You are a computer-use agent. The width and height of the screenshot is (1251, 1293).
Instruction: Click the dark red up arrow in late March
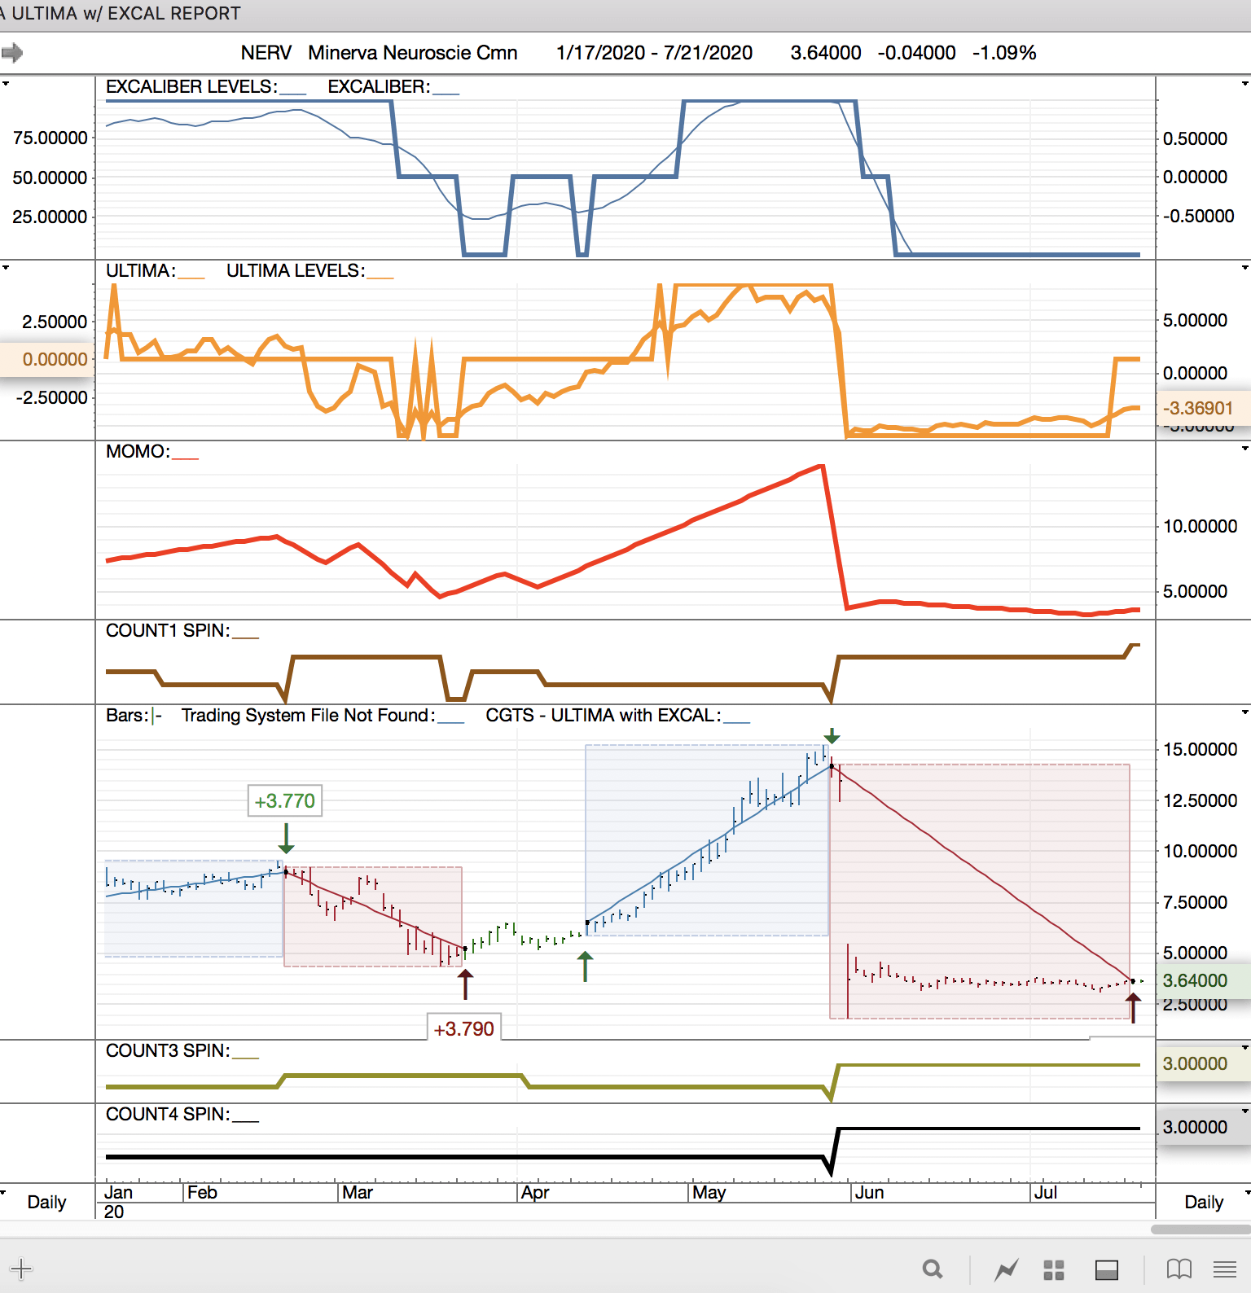click(x=465, y=984)
